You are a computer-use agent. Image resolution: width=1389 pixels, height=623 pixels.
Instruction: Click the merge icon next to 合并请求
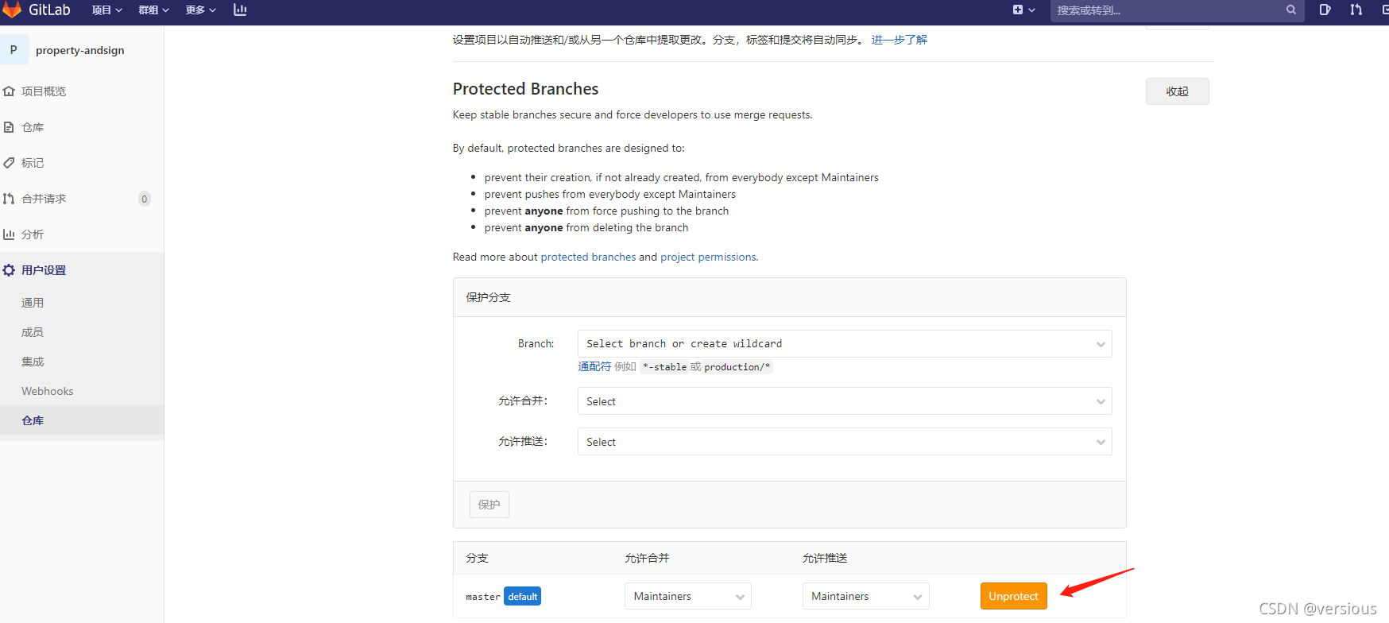(9, 199)
